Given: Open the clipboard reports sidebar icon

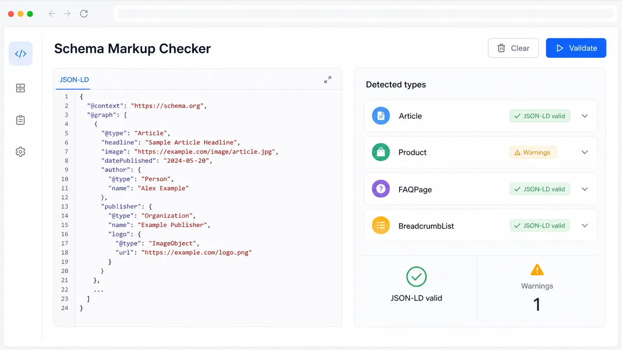Looking at the screenshot, I should 21,120.
